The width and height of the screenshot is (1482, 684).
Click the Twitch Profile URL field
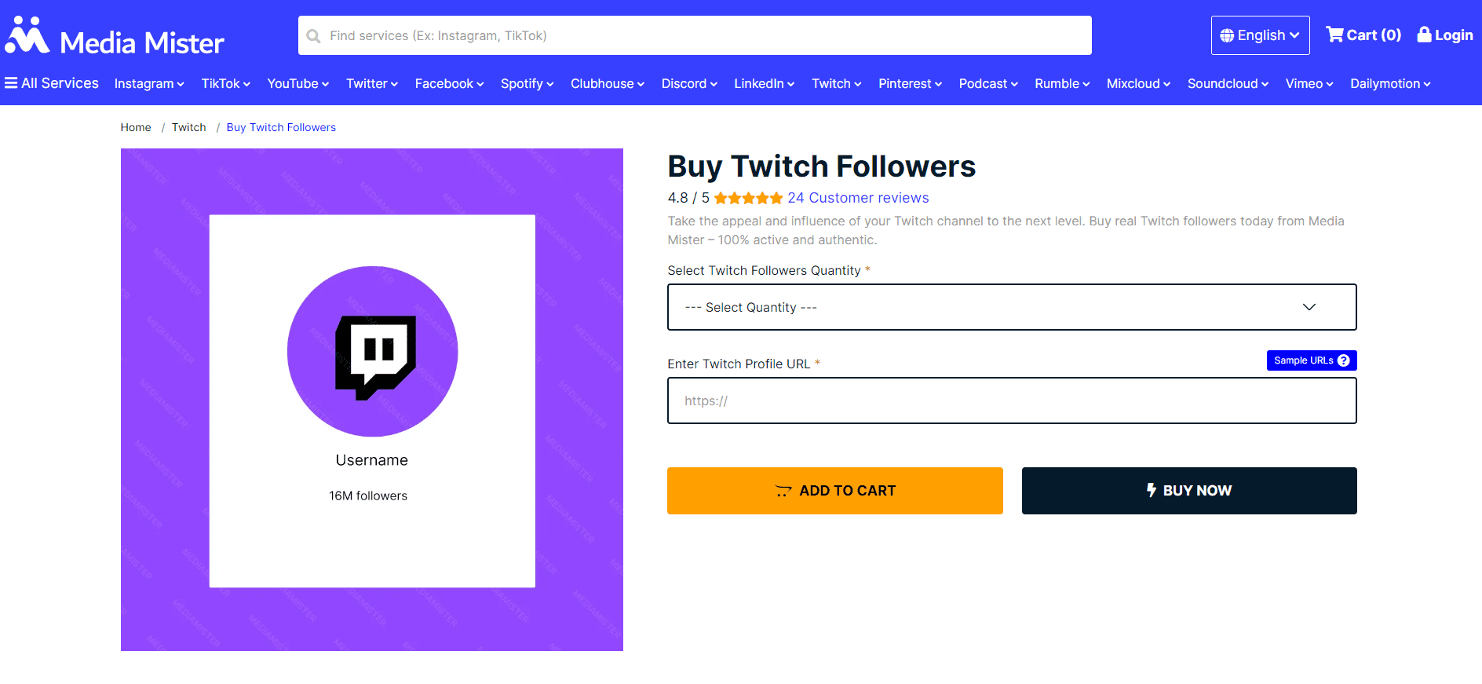click(1011, 401)
